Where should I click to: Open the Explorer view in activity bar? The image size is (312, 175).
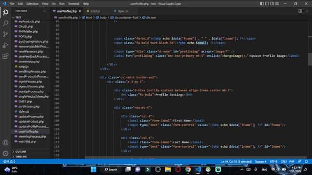point(5,13)
